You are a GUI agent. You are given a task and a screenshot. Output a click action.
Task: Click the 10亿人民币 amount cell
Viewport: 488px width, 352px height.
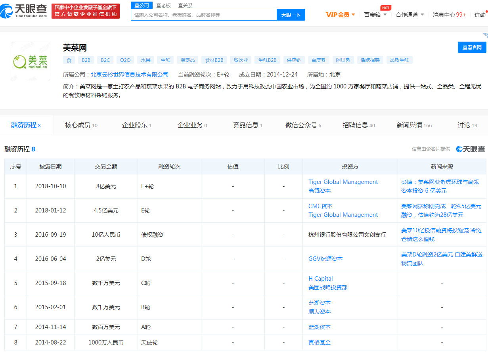tap(106, 235)
